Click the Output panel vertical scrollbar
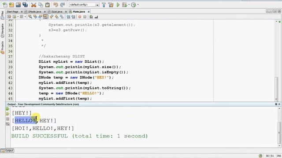 click(279, 127)
